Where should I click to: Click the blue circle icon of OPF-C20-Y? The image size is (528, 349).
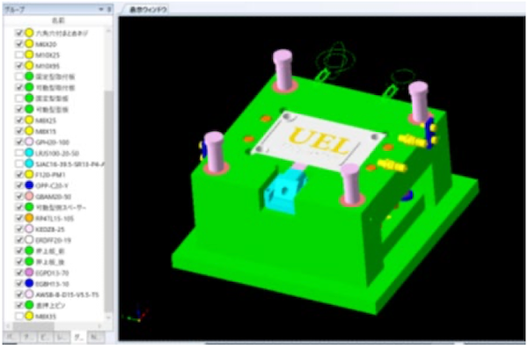pos(29,185)
